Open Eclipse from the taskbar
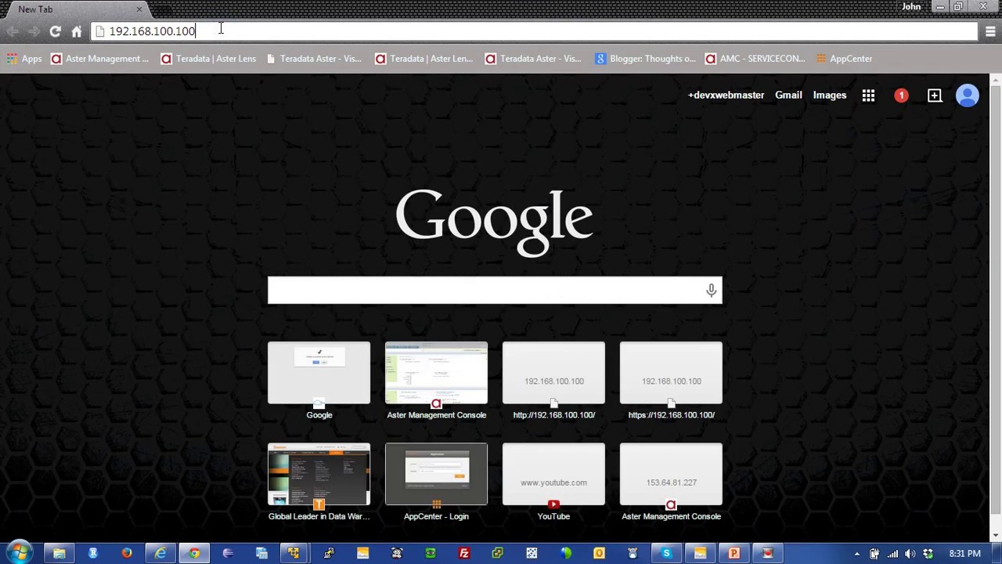This screenshot has width=1002, height=564. point(228,553)
